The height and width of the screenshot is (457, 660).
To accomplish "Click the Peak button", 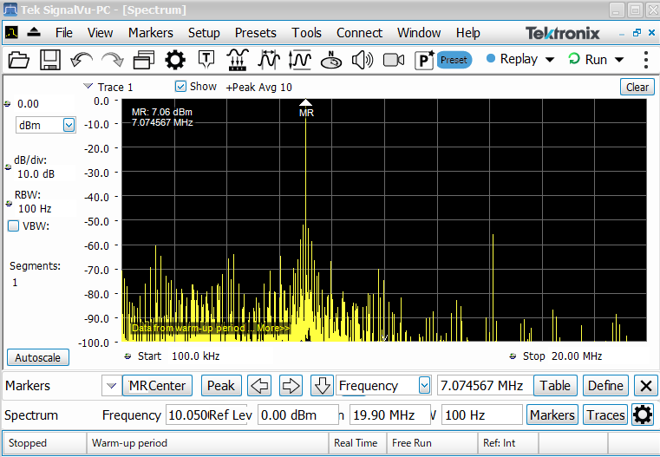I will click(221, 386).
